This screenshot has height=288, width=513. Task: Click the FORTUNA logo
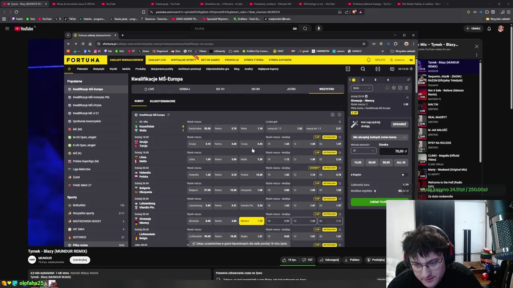pos(83,60)
